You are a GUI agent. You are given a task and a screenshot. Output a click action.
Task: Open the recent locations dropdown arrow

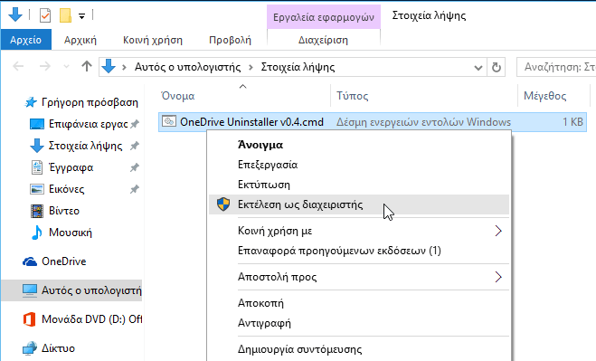click(67, 67)
